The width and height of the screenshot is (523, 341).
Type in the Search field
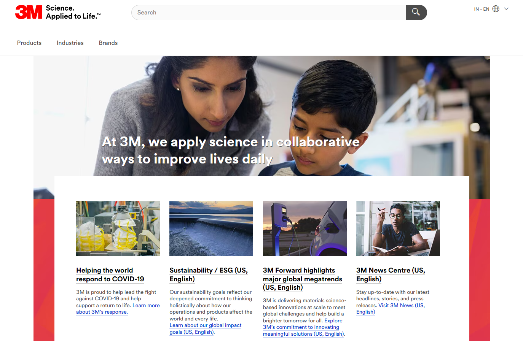click(x=268, y=13)
